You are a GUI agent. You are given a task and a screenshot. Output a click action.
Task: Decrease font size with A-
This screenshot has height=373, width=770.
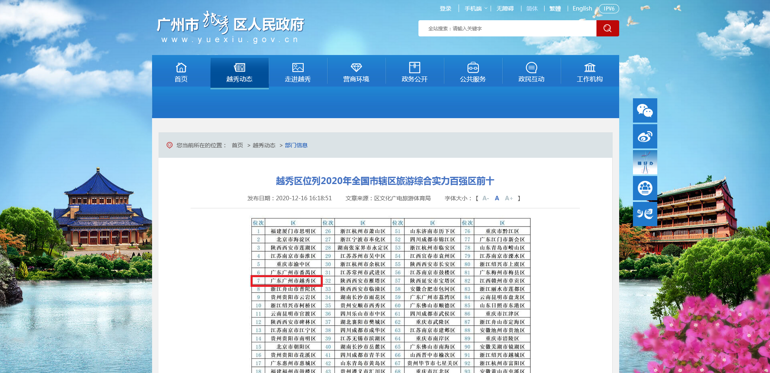click(485, 198)
